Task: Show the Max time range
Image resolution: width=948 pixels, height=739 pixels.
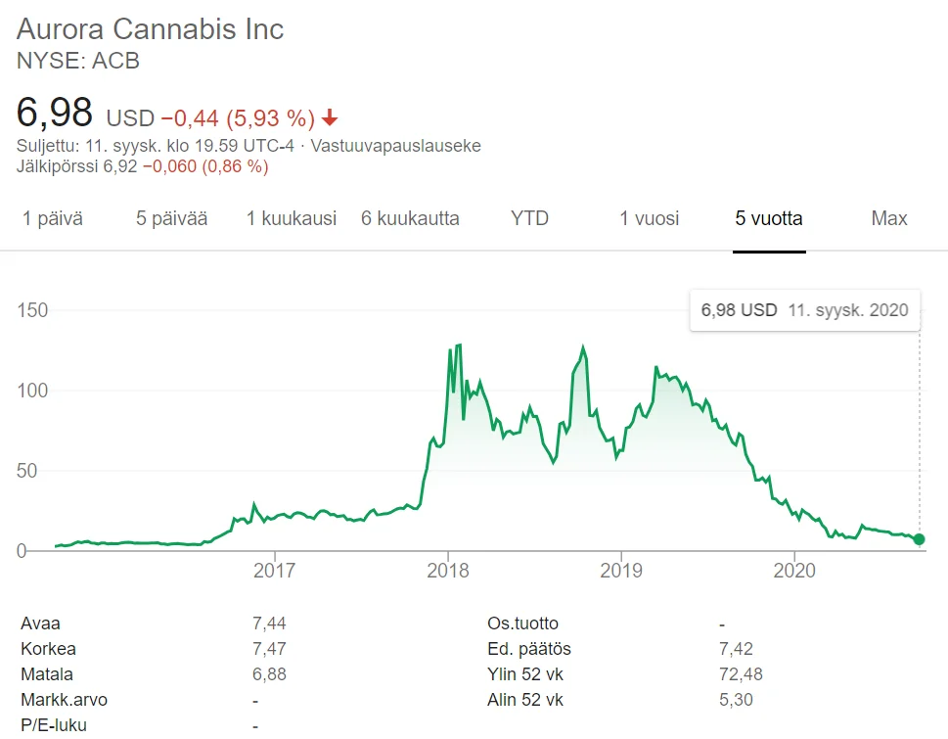Action: 888,218
